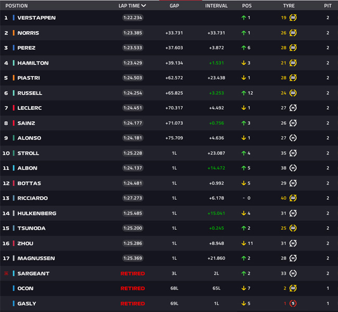Click Alonso's hard tyre icon
Screen dimensions: 338x312
pos(293,138)
